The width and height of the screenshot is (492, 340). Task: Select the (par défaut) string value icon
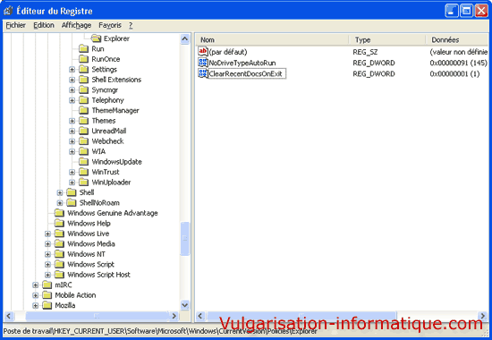(203, 51)
